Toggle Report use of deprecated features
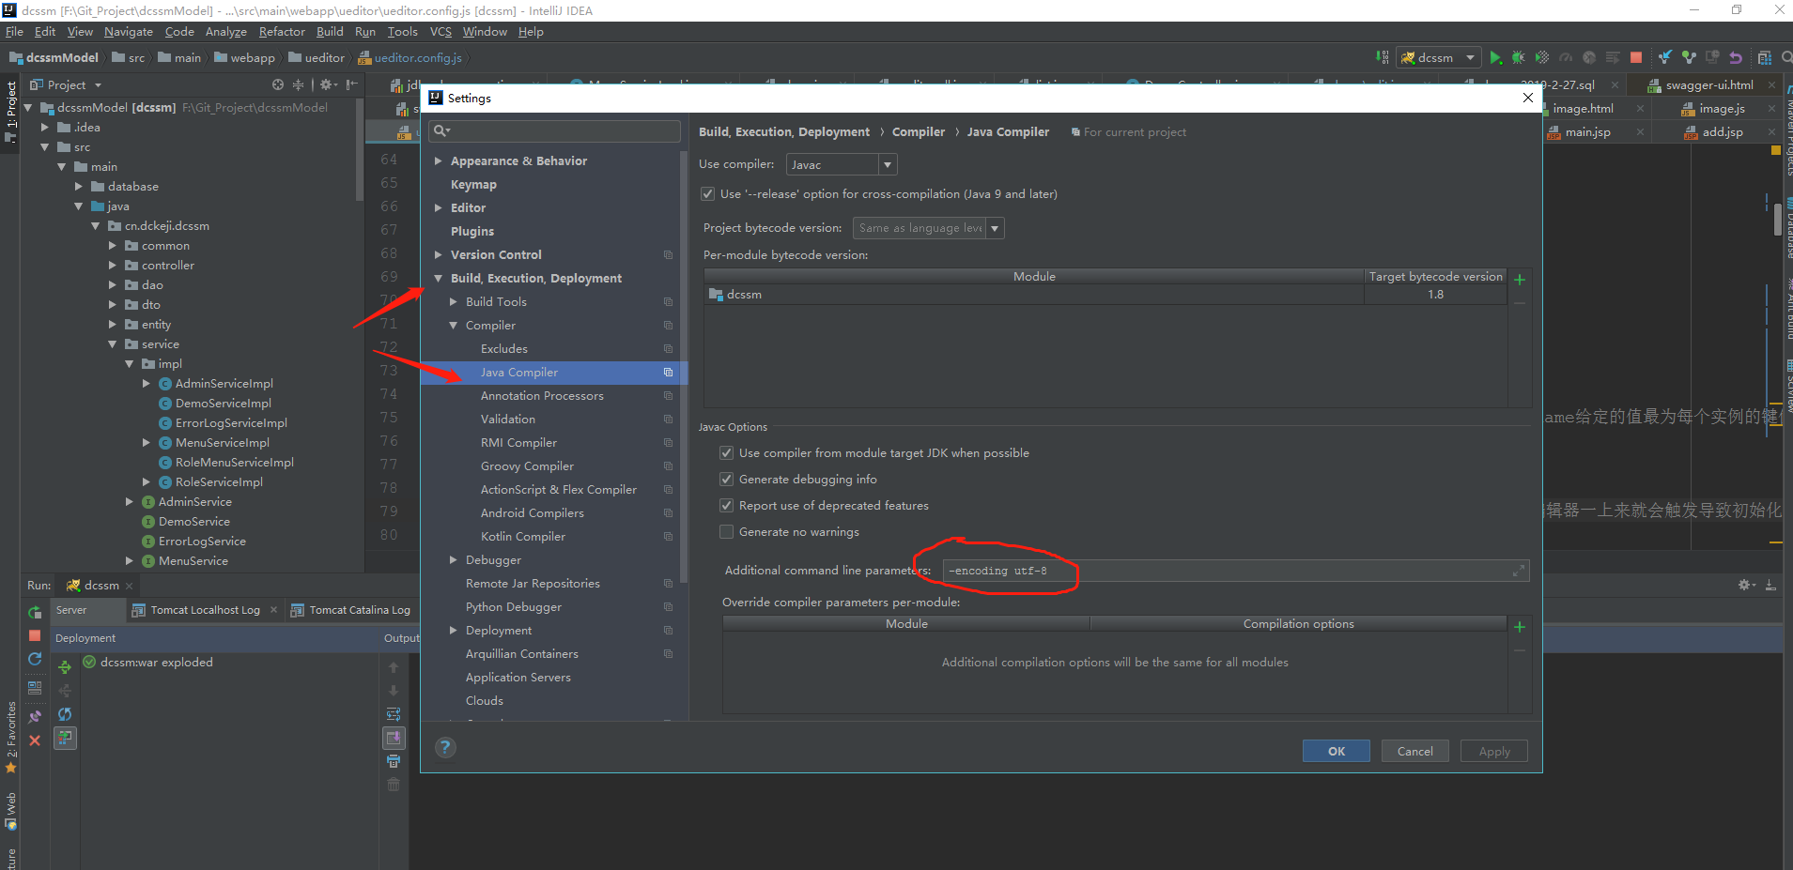The width and height of the screenshot is (1793, 870). coord(726,506)
